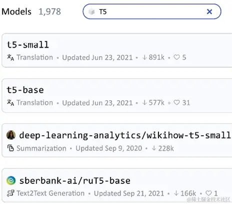Clear the T5 search with the X icon

(x=209, y=12)
